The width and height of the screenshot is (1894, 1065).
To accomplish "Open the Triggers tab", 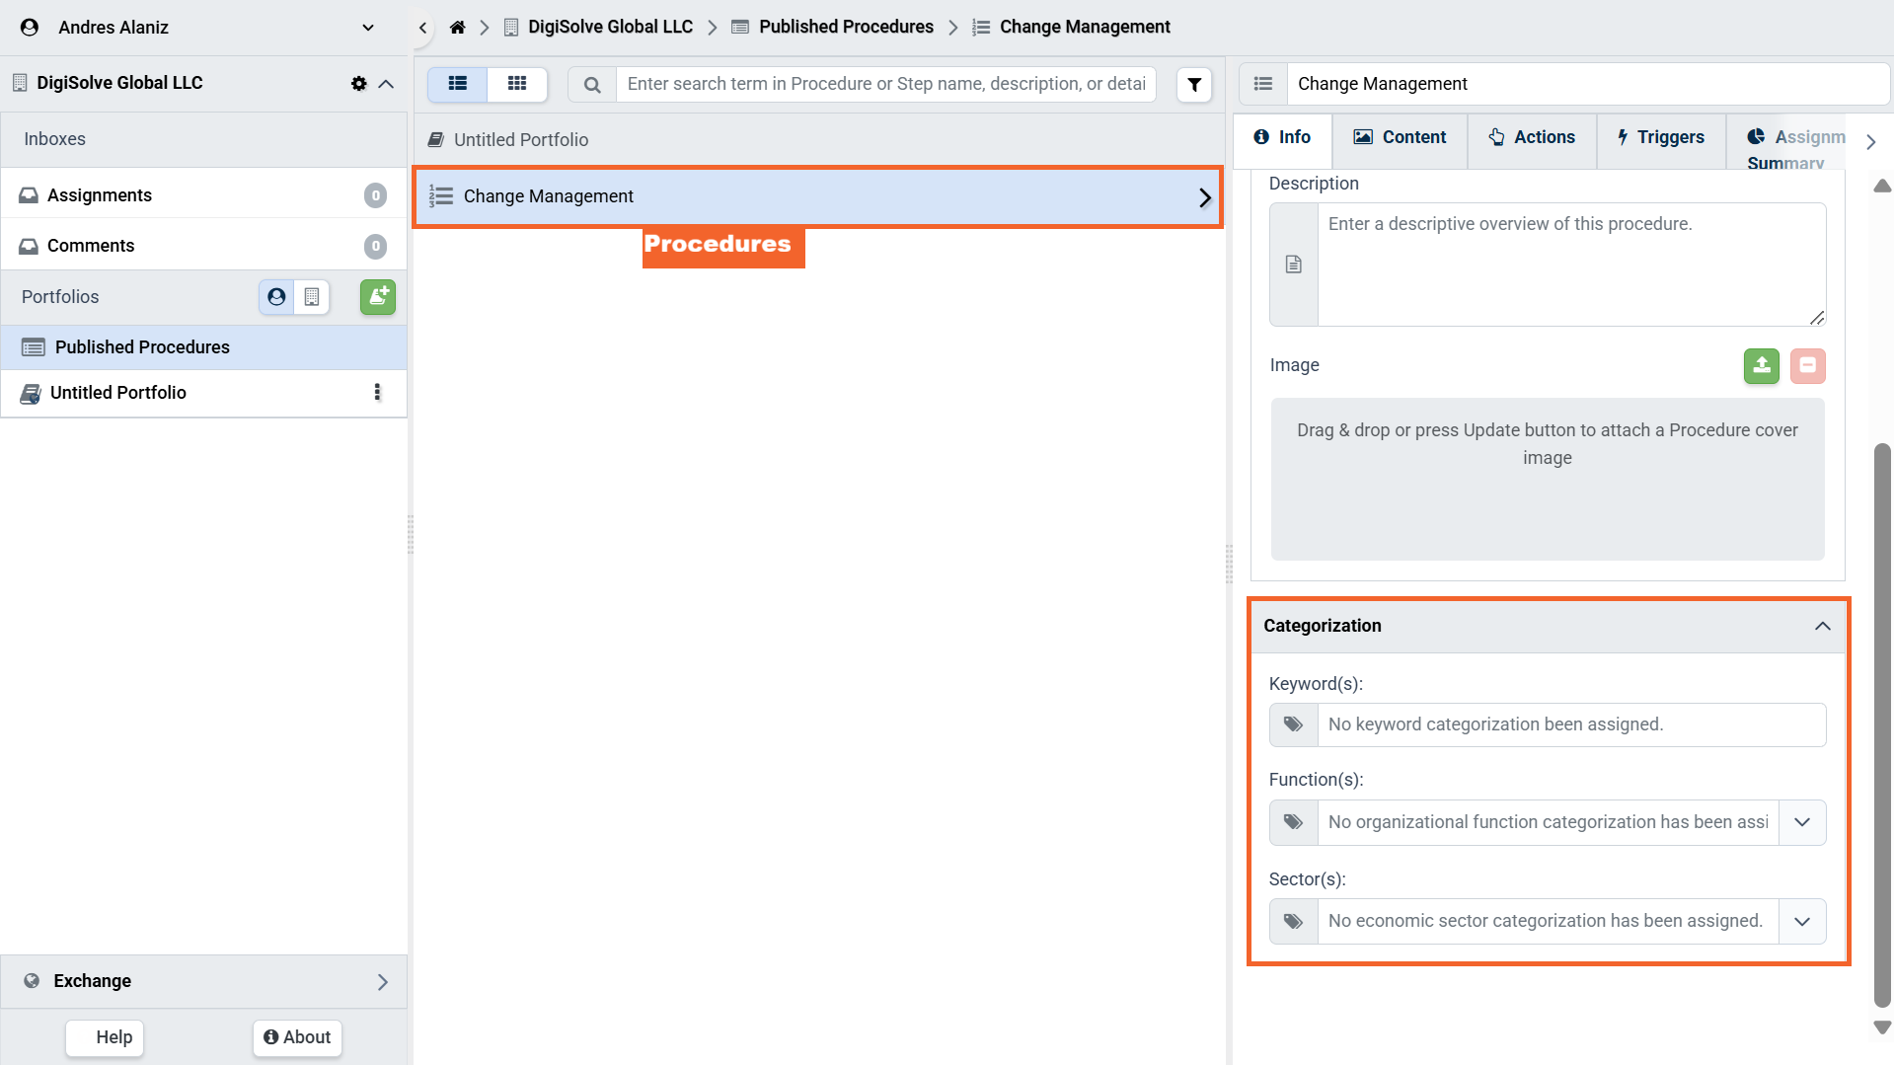I will tap(1660, 137).
